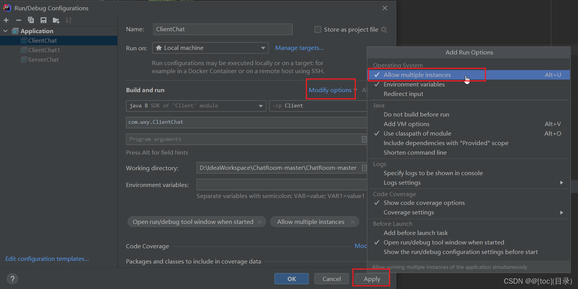Viewport: 578px width, 289px height.
Task: Choose Specify logs to be shown in console
Action: [469, 173]
